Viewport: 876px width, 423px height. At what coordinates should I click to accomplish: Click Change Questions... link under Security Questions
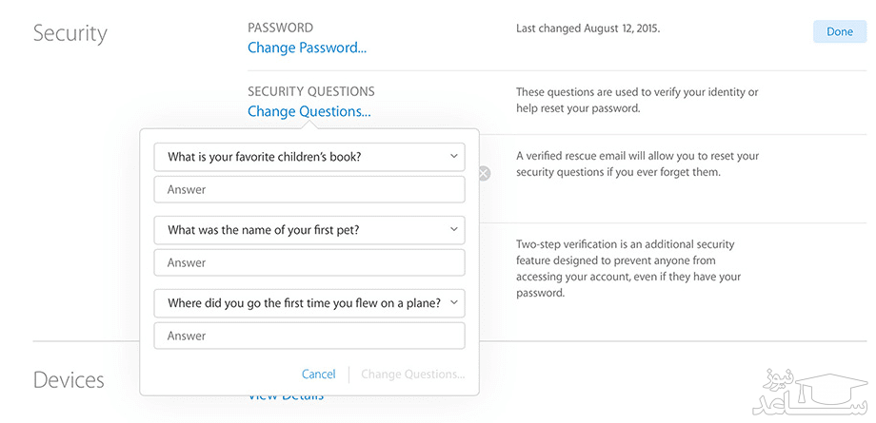point(309,111)
